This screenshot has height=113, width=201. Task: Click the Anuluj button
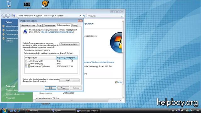[x=63, y=88]
